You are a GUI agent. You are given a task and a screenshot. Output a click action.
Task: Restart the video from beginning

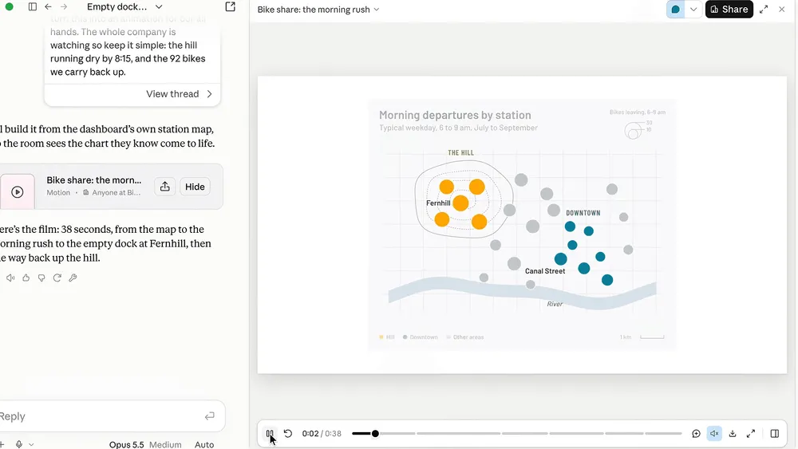(x=288, y=433)
